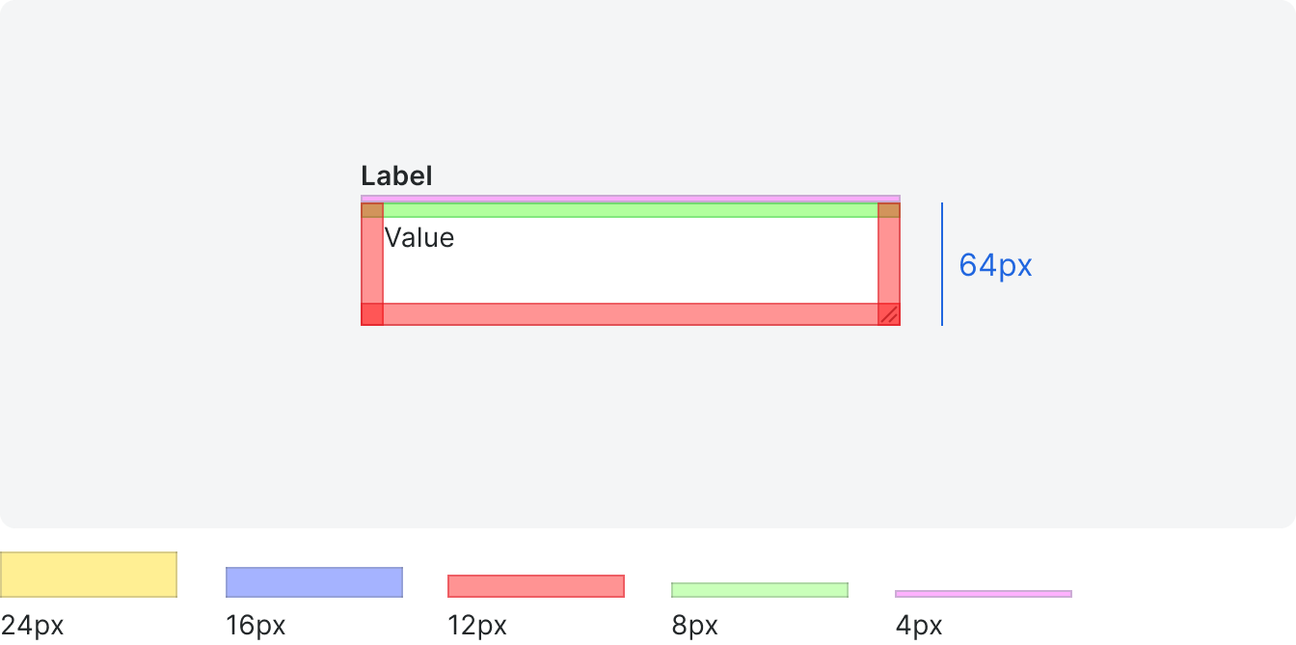
Task: Click the bold Label text
Action: pos(396,175)
